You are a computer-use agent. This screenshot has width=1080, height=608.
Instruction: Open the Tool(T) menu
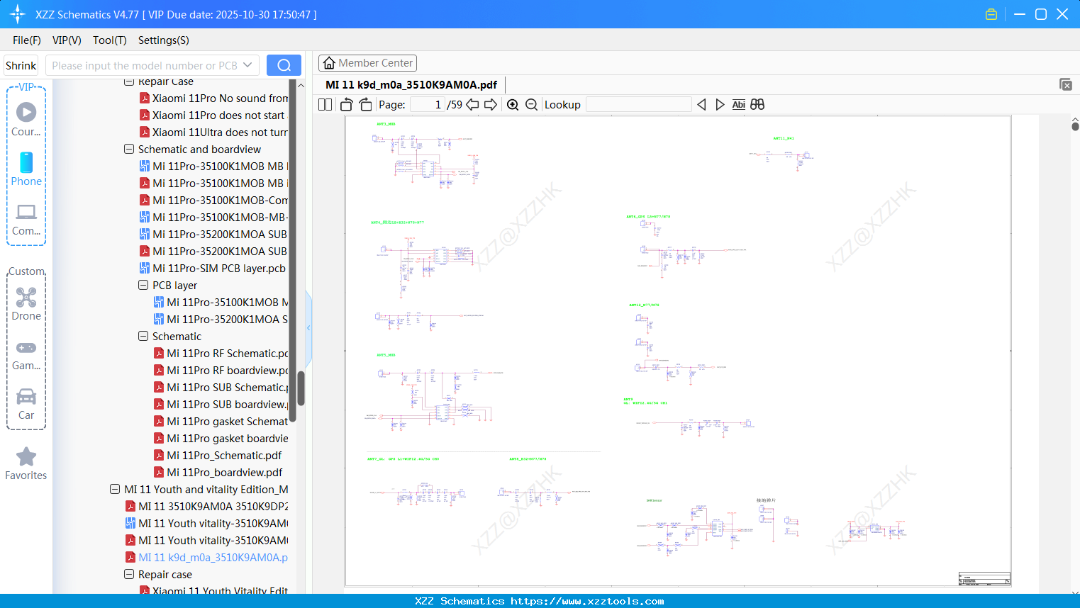point(110,40)
